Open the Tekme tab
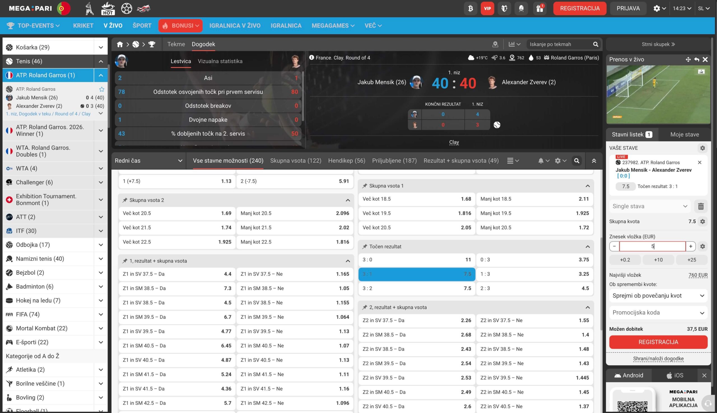Screen dimensions: 717x413 coord(176,44)
